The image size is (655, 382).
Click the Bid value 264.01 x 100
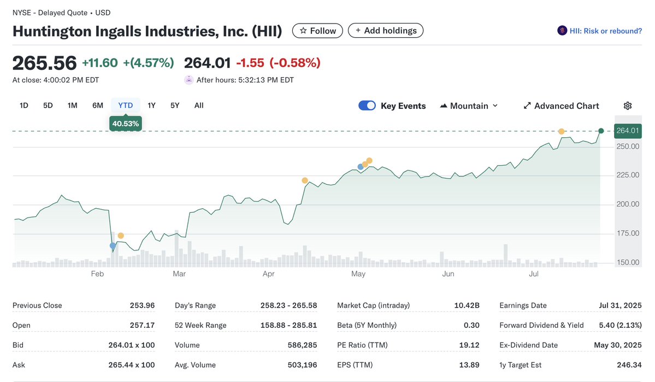click(132, 345)
